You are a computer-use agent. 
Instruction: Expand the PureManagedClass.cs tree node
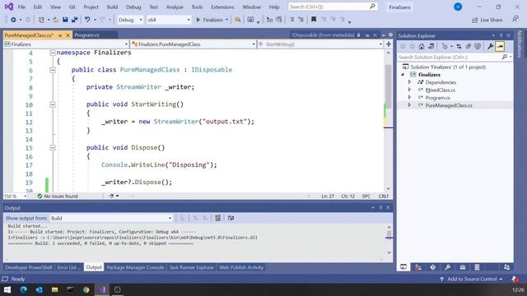[409, 105]
